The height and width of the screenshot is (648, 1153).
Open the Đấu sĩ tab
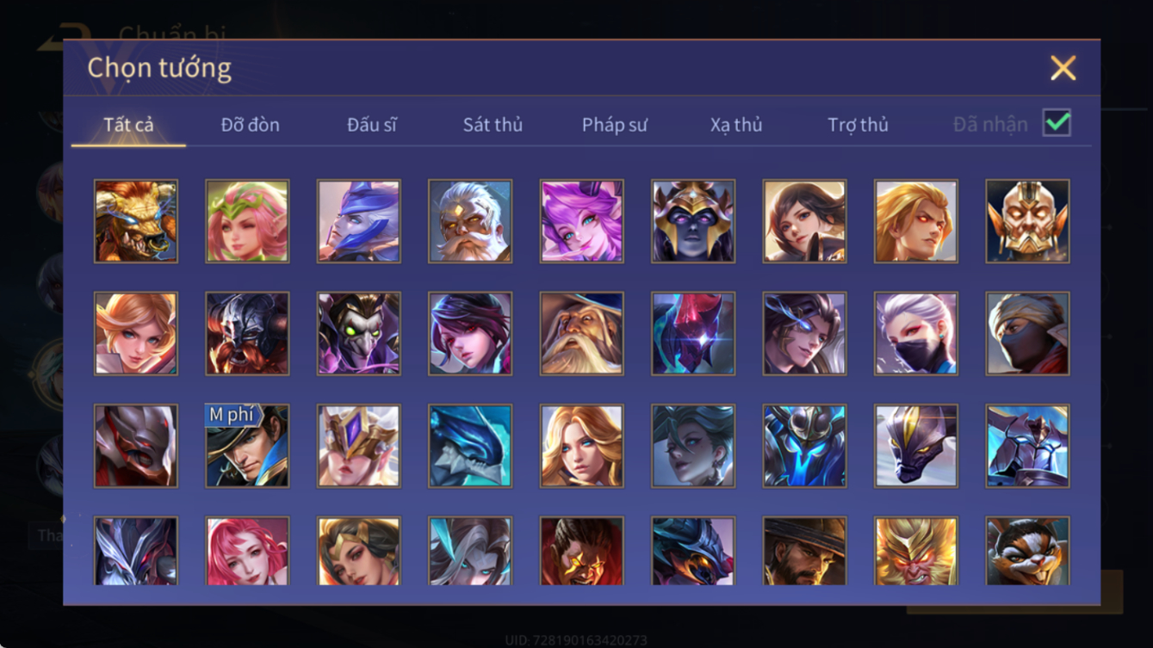tap(371, 125)
